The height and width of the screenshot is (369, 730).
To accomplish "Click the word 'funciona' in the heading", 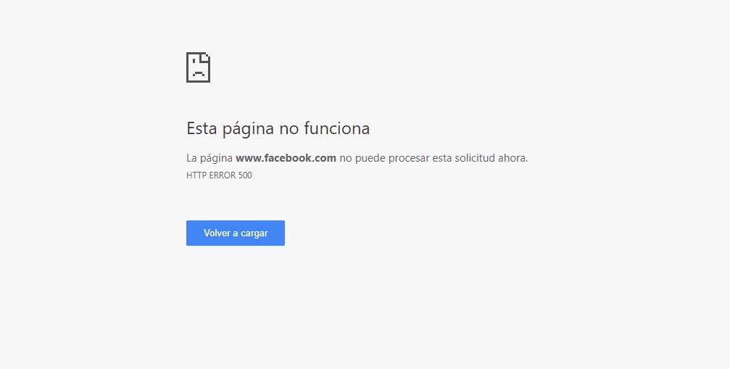I will pyautogui.click(x=337, y=128).
